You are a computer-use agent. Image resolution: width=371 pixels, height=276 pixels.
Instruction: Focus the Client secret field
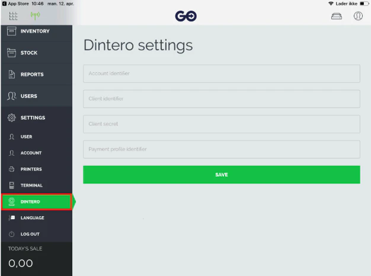[x=222, y=124]
